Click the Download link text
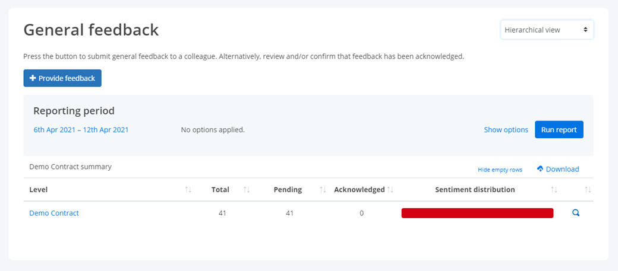The height and width of the screenshot is (271, 618). 562,169
